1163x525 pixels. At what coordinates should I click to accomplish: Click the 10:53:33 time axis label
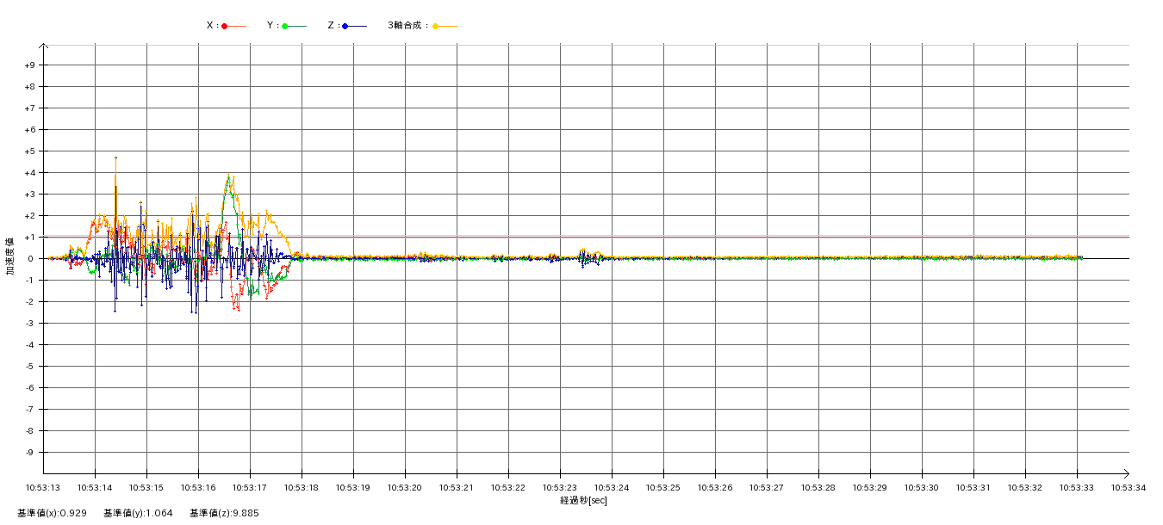1077,488
